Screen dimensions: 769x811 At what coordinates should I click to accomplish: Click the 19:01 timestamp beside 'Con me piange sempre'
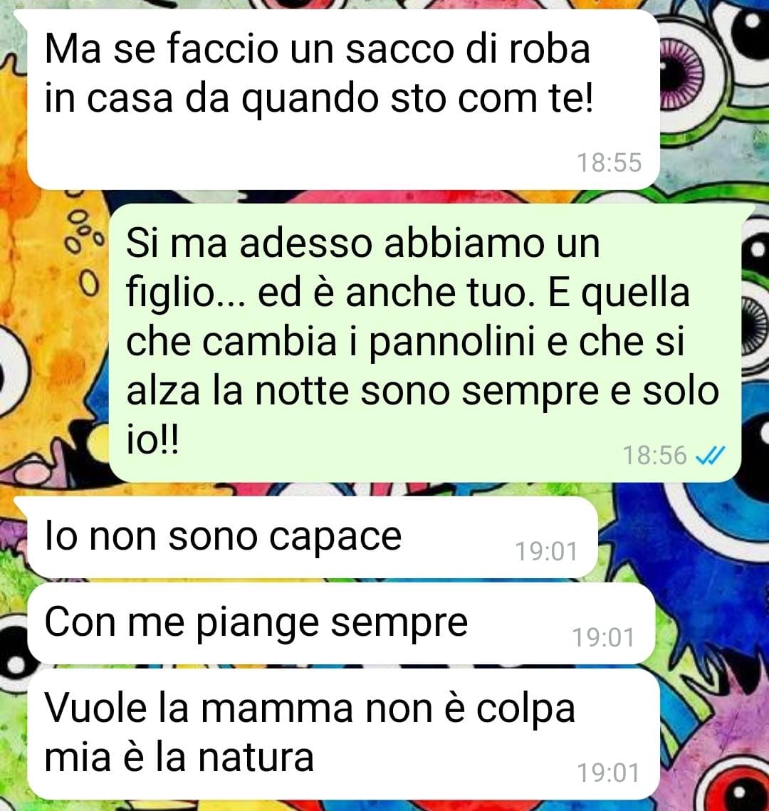[603, 638]
